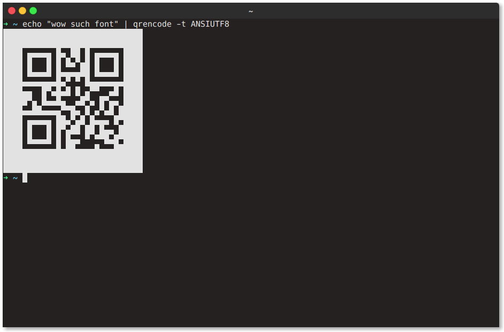Click the pipe symbol in the command
The height and width of the screenshot is (332, 504).
(x=126, y=24)
